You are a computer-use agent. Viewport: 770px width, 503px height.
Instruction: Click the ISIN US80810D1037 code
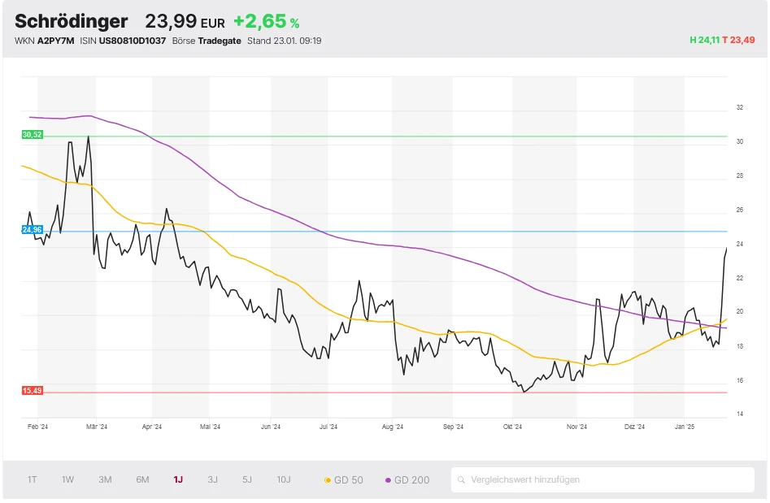coord(131,41)
